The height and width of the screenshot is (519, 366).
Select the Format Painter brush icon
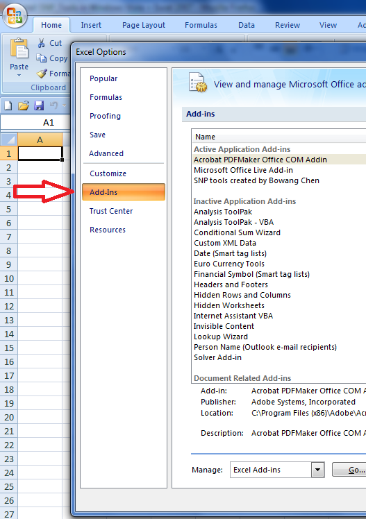coord(42,73)
